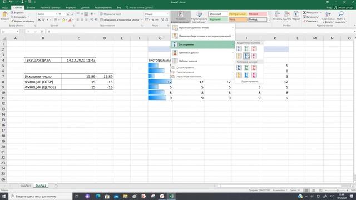
Task: Open Icon Sets (Наборы значков) submenu
Action: 202,61
